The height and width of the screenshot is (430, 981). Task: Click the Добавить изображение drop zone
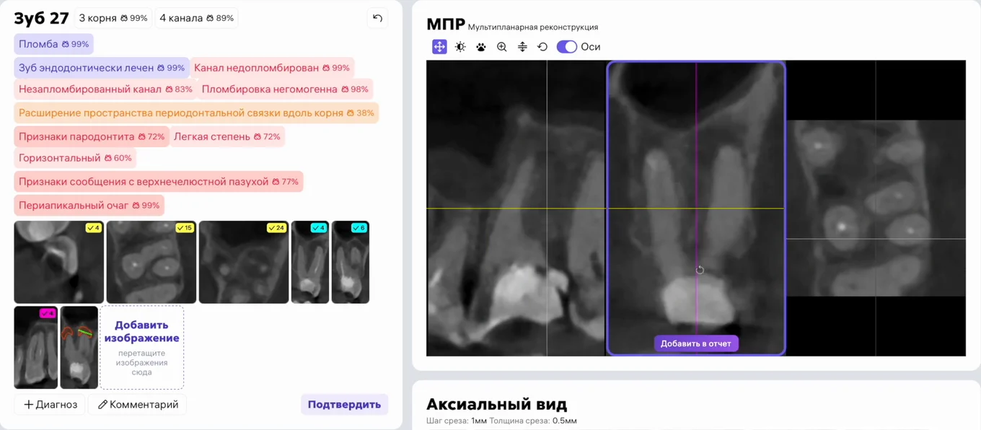click(x=142, y=348)
